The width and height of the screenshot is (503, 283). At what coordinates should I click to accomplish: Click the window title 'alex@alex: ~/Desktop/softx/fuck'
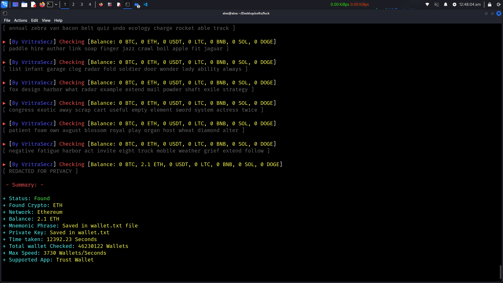[246, 13]
